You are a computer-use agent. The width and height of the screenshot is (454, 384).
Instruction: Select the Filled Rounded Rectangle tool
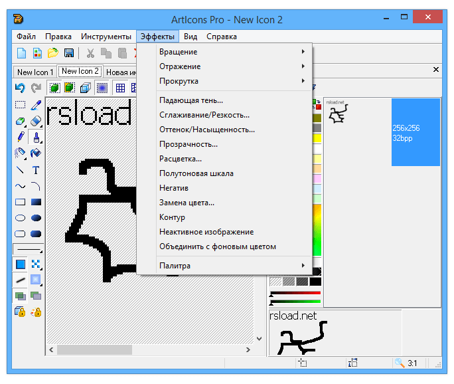[36, 234]
